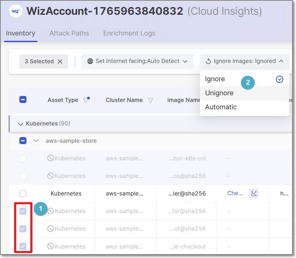
Task: Click the Ignore images reset arrow icon
Action: coord(208,61)
